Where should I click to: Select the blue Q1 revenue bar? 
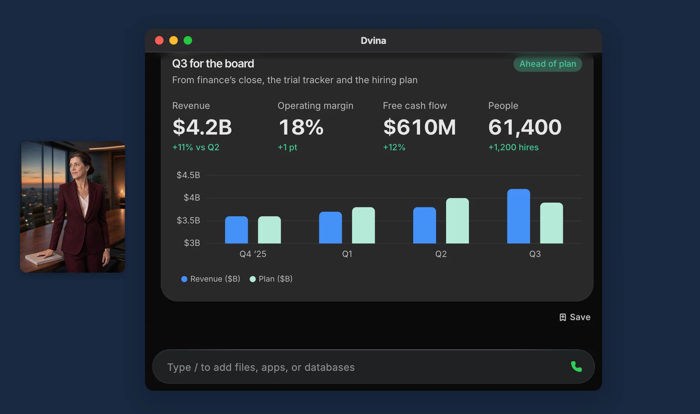(330, 228)
